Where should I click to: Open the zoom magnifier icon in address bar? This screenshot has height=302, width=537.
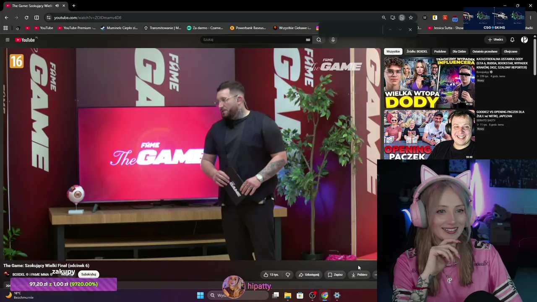tap(384, 18)
